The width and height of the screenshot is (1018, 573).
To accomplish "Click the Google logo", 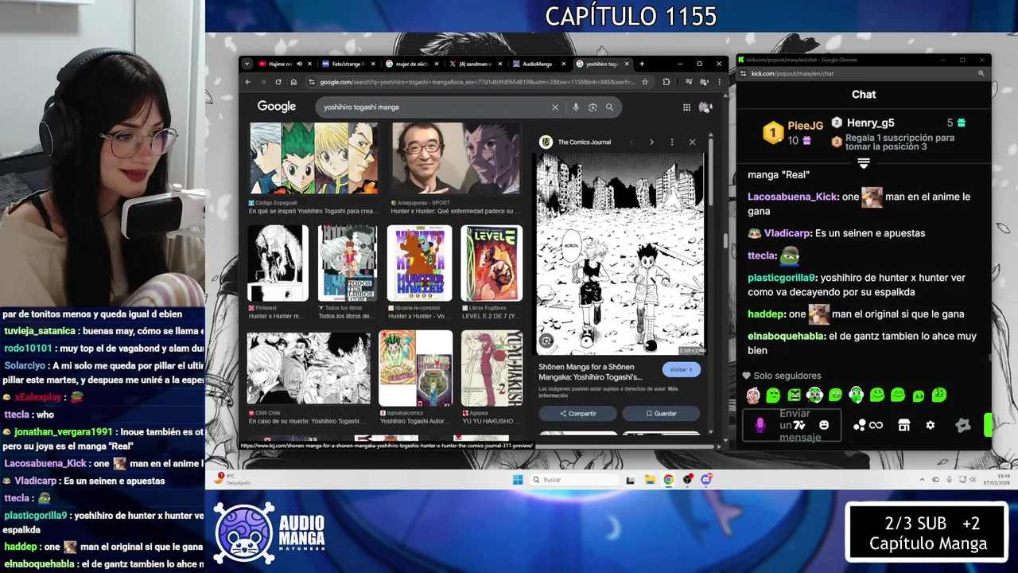I will (277, 107).
